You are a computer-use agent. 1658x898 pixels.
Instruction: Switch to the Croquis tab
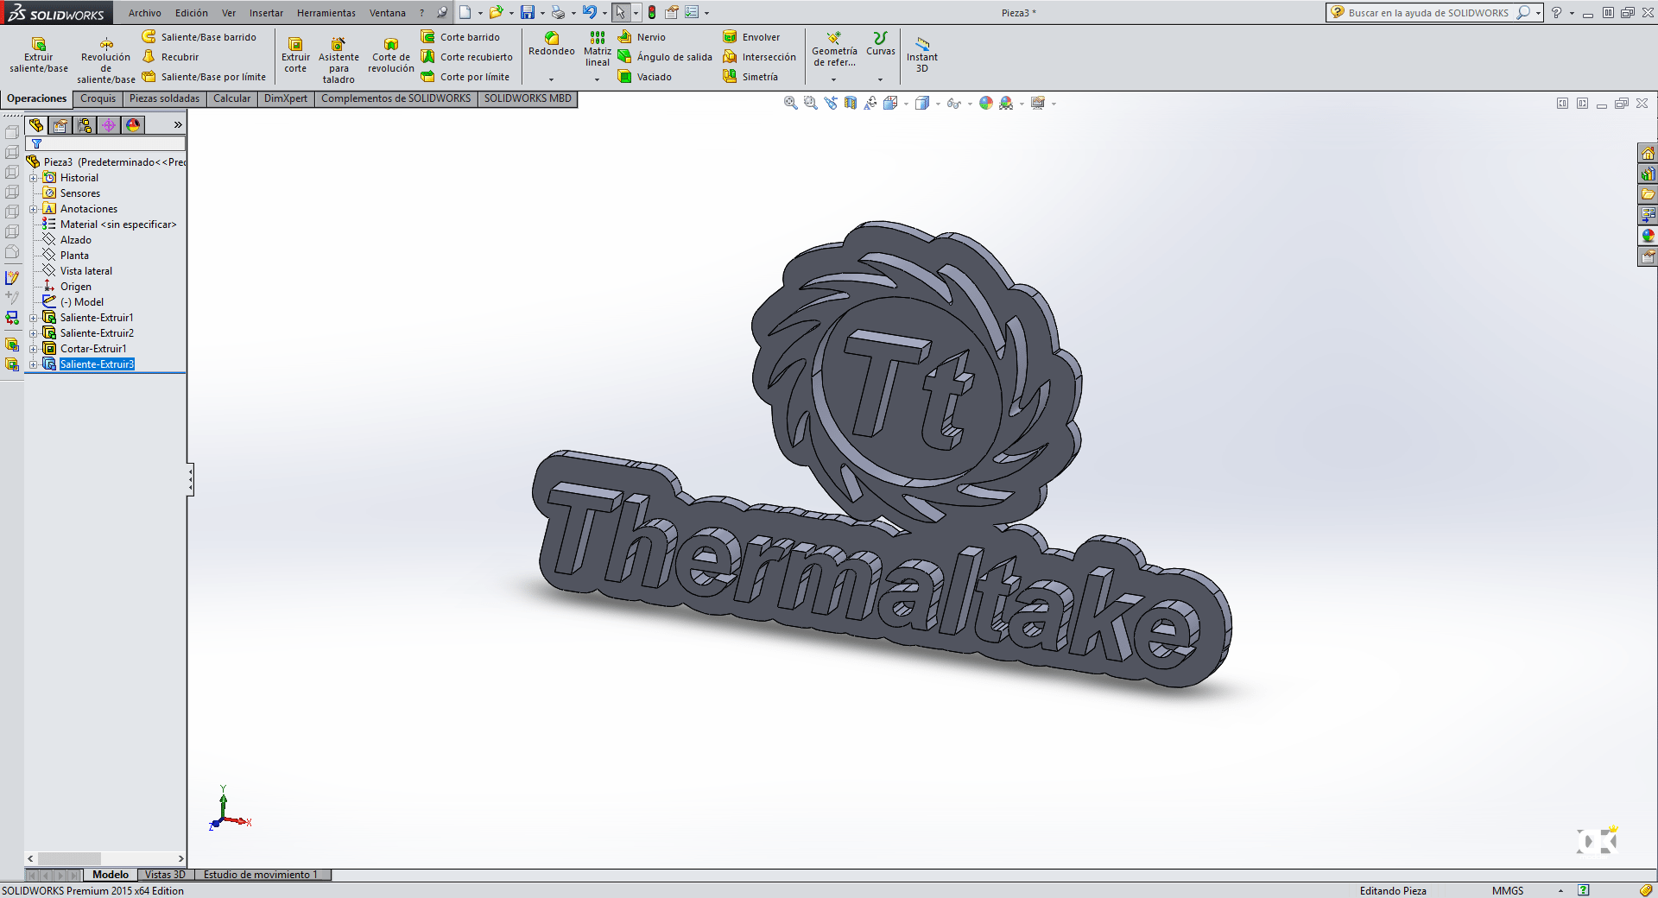tap(98, 98)
